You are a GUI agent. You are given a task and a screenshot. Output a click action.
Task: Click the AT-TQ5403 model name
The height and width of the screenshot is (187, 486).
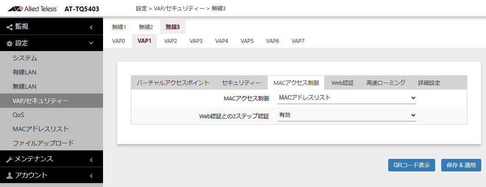(82, 9)
